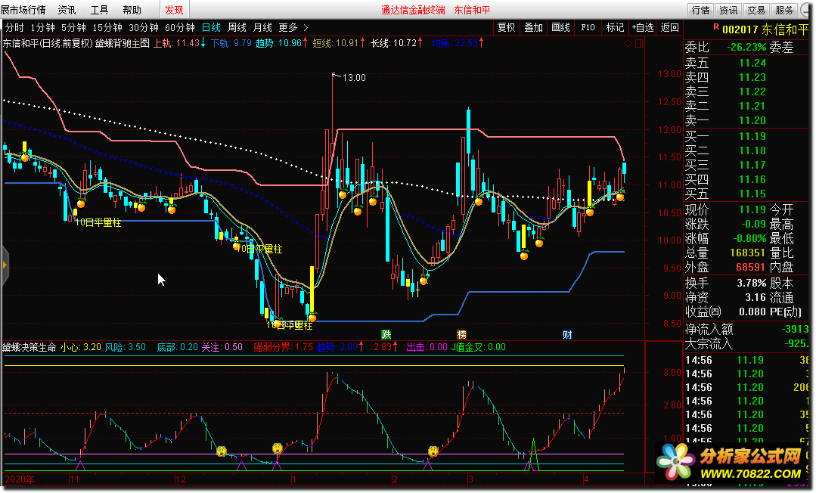Click the 12.00 price axis label
This screenshot has height=493, width=816.
pyautogui.click(x=669, y=129)
